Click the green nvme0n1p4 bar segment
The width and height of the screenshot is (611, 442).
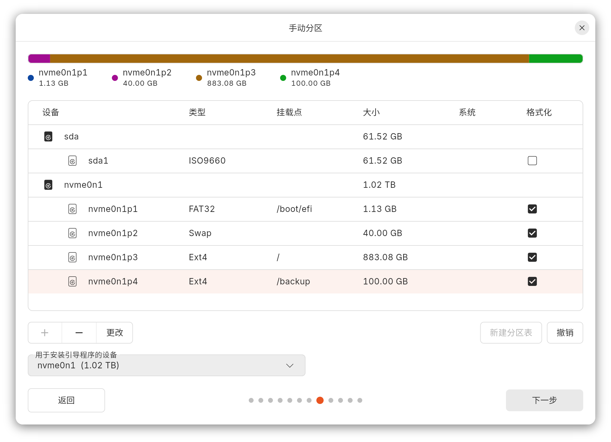[556, 59]
